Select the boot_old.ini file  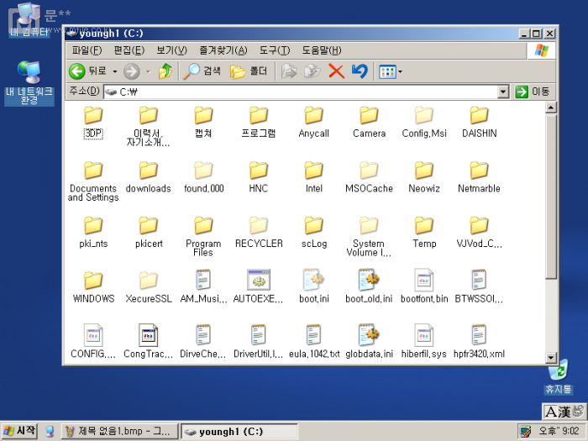(x=369, y=286)
